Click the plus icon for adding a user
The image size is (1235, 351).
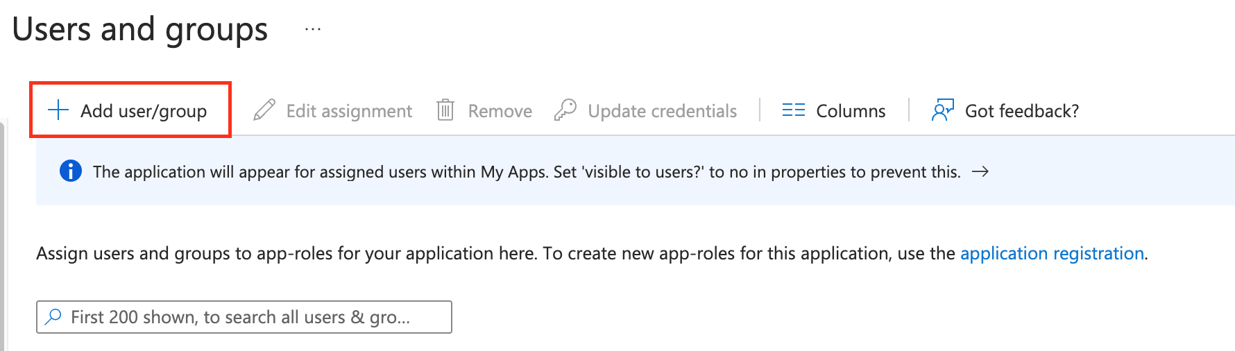[x=58, y=110]
